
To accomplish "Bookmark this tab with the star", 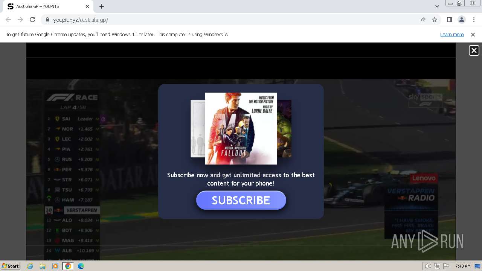I will pos(435,20).
